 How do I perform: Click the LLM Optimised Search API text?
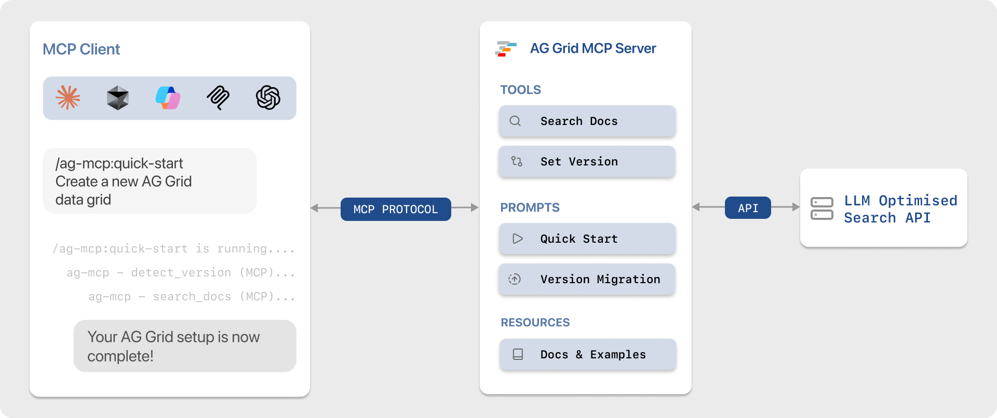[x=900, y=209]
